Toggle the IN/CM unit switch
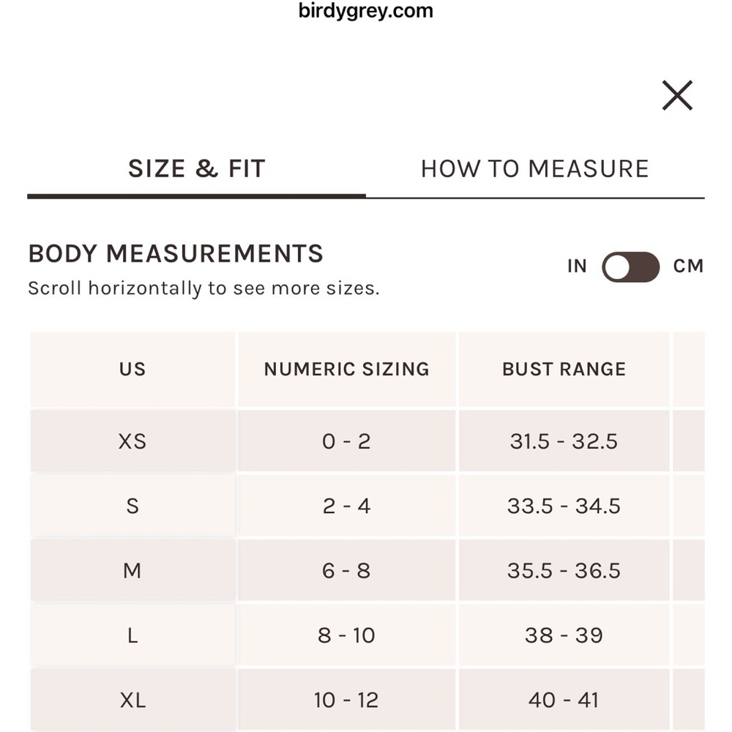 click(x=630, y=267)
